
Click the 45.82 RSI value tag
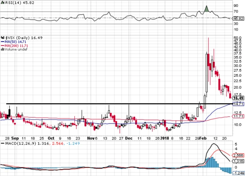click(238, 18)
